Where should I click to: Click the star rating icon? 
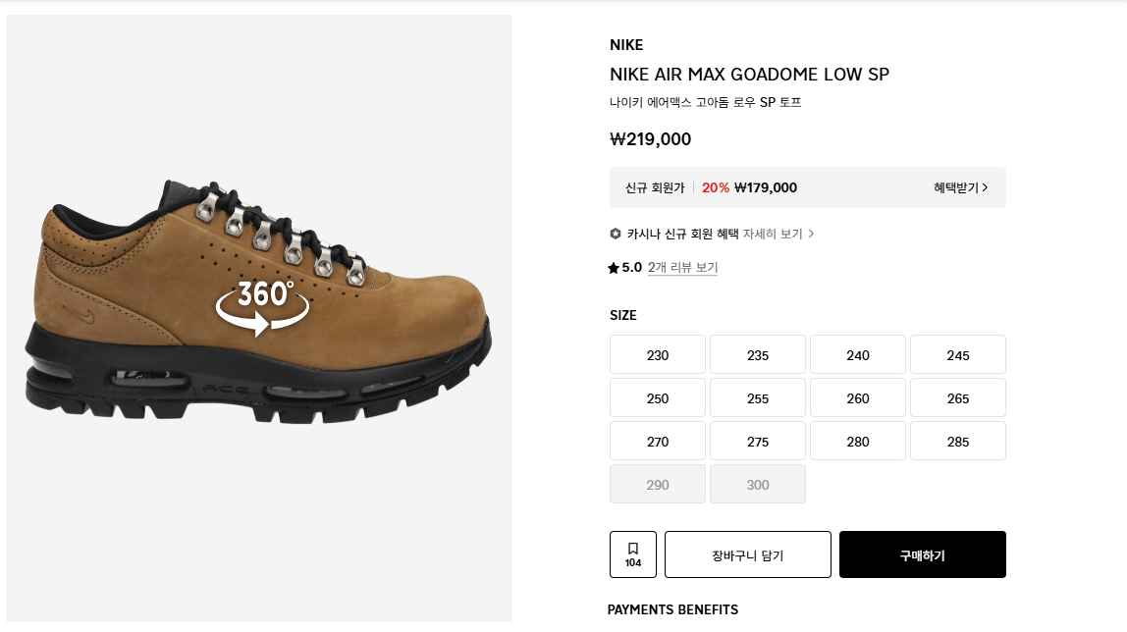coord(614,268)
